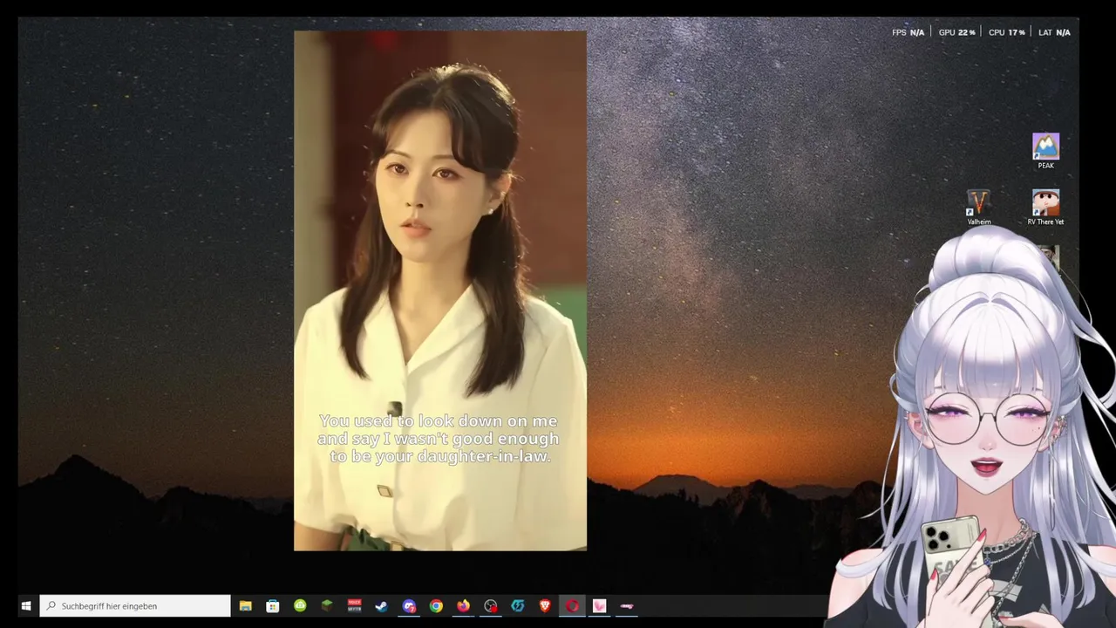Open Brave browser from the taskbar
This screenshot has height=628, width=1116.
click(x=545, y=606)
